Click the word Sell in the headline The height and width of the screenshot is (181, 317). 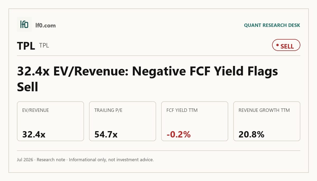(28, 87)
